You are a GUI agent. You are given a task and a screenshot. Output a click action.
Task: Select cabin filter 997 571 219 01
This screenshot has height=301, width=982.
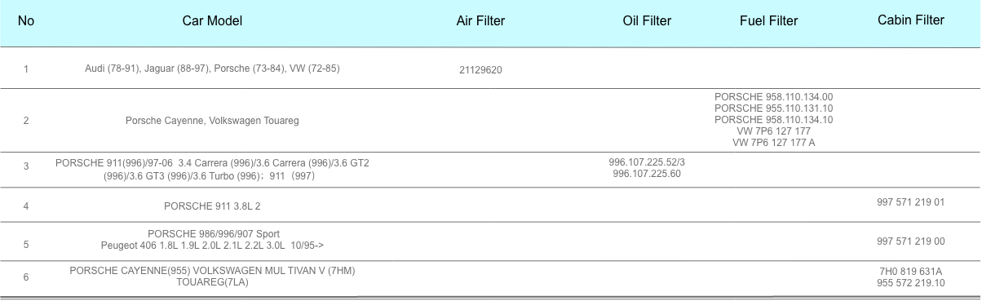911,202
